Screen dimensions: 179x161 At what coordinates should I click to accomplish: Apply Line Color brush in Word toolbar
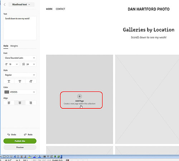click(34, 156)
